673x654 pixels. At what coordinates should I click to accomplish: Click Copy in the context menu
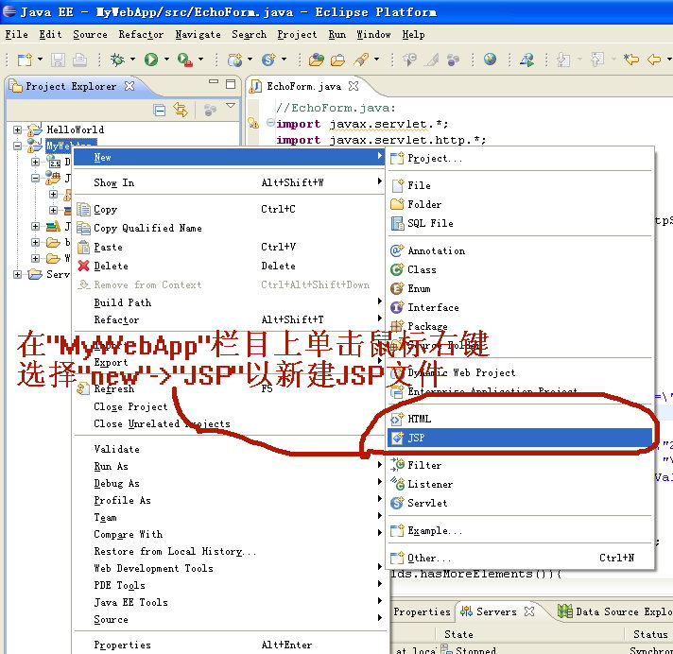[230, 210]
